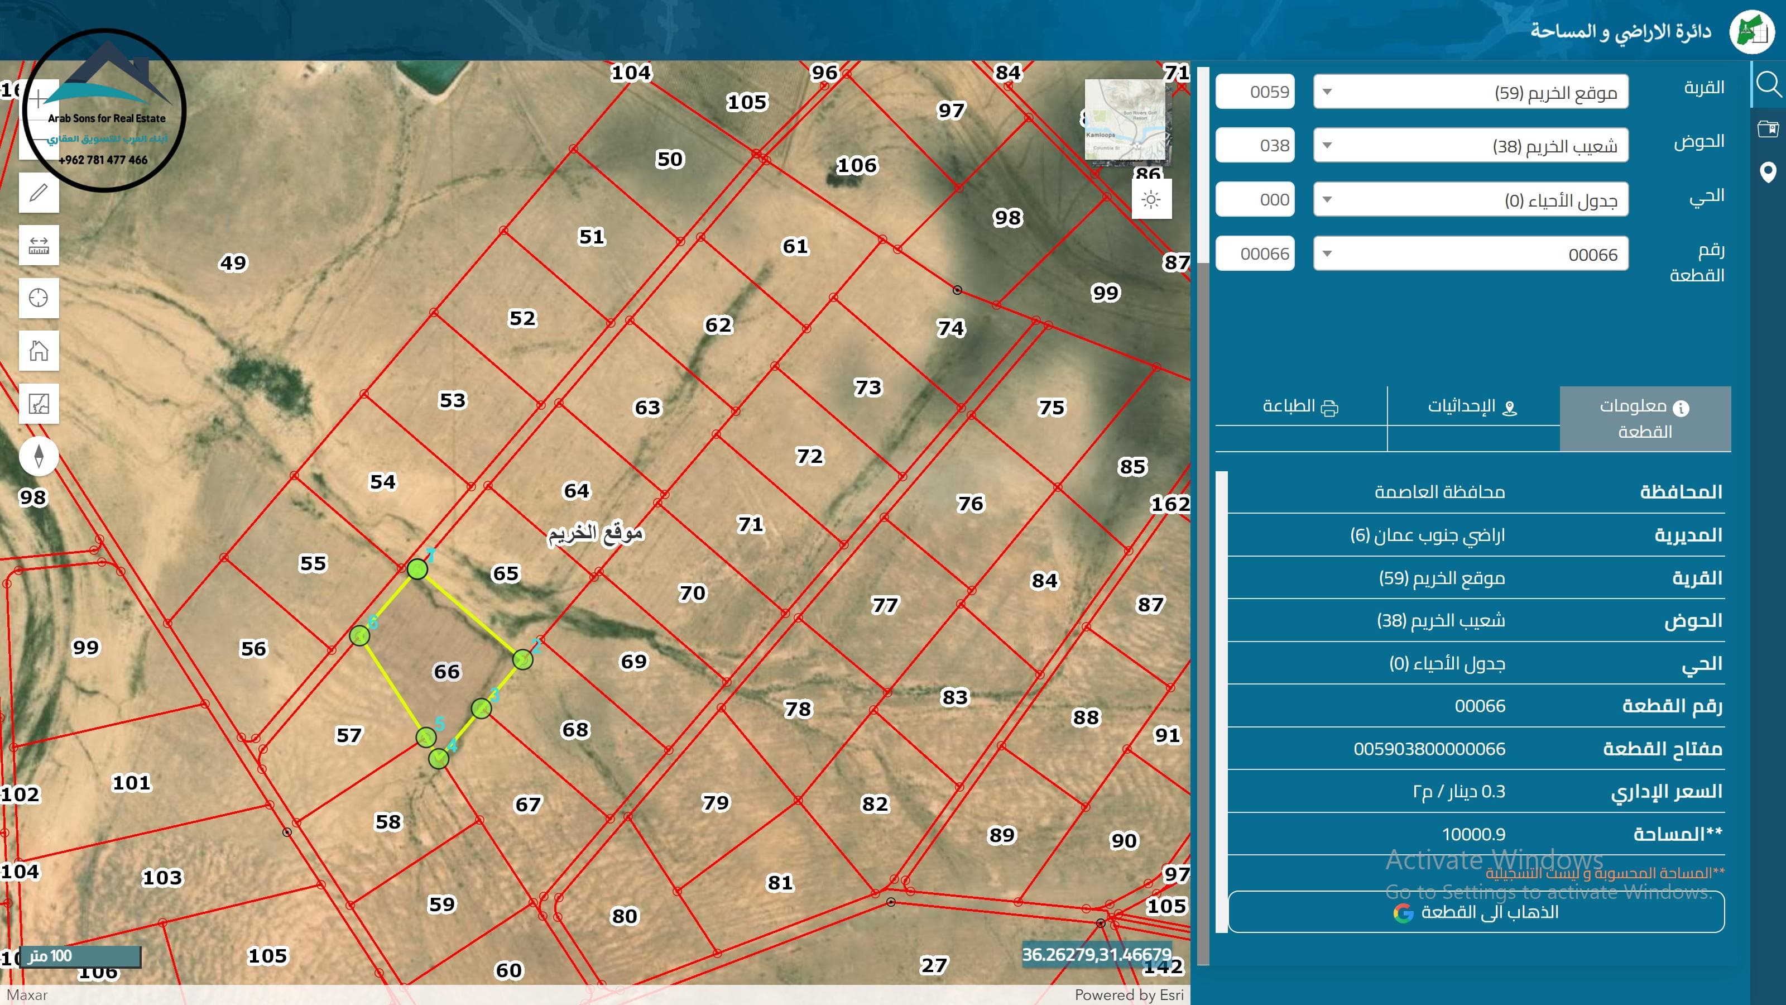Viewport: 1786px width, 1005px height.
Task: Click the folder-style sidebar icon
Action: 1768,128
